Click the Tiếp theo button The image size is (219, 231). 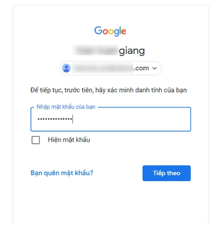pos(166,173)
